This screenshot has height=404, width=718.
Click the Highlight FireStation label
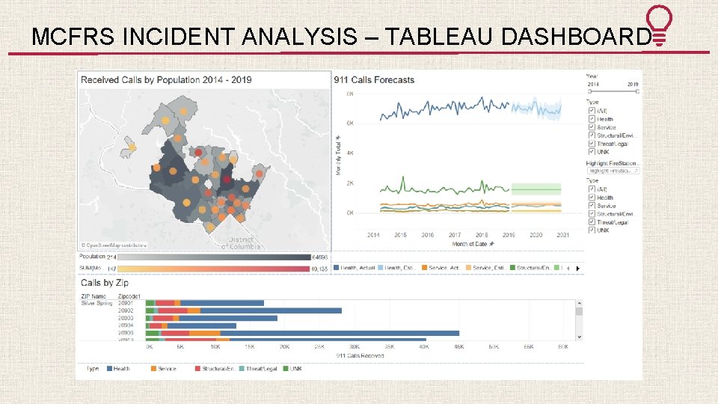pos(613,164)
